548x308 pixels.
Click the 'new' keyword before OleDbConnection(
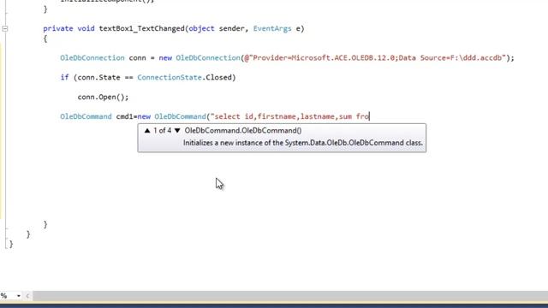click(x=165, y=58)
